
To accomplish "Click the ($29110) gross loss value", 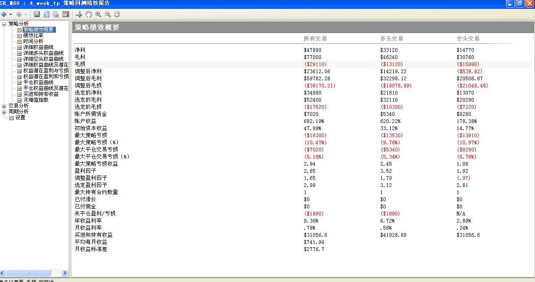I will (315, 64).
